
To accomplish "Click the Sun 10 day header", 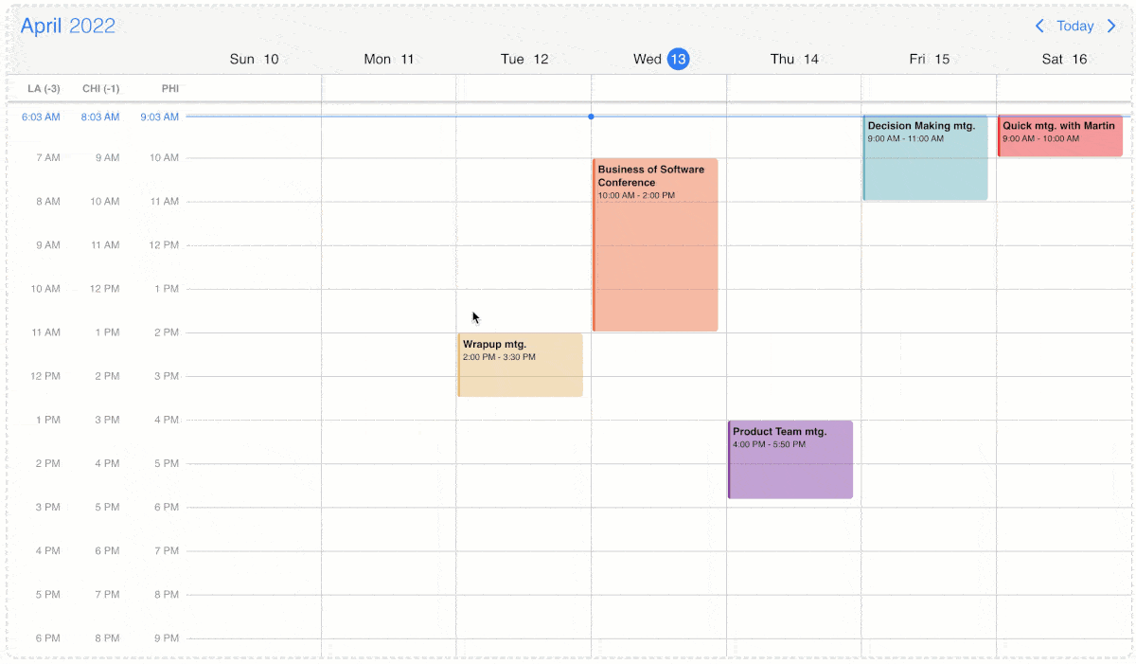I will point(254,59).
